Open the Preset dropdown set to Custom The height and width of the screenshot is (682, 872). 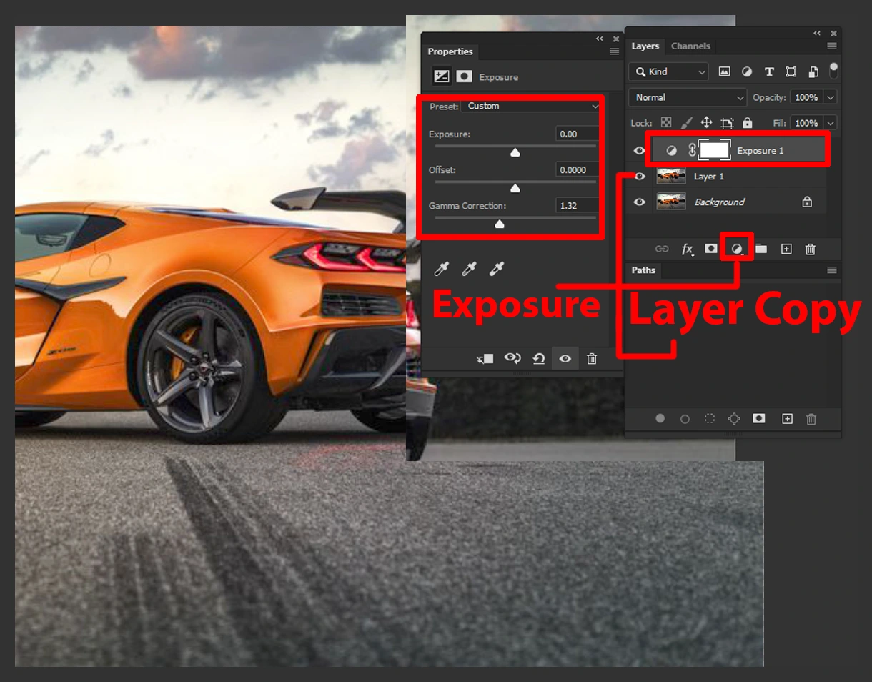tap(531, 106)
